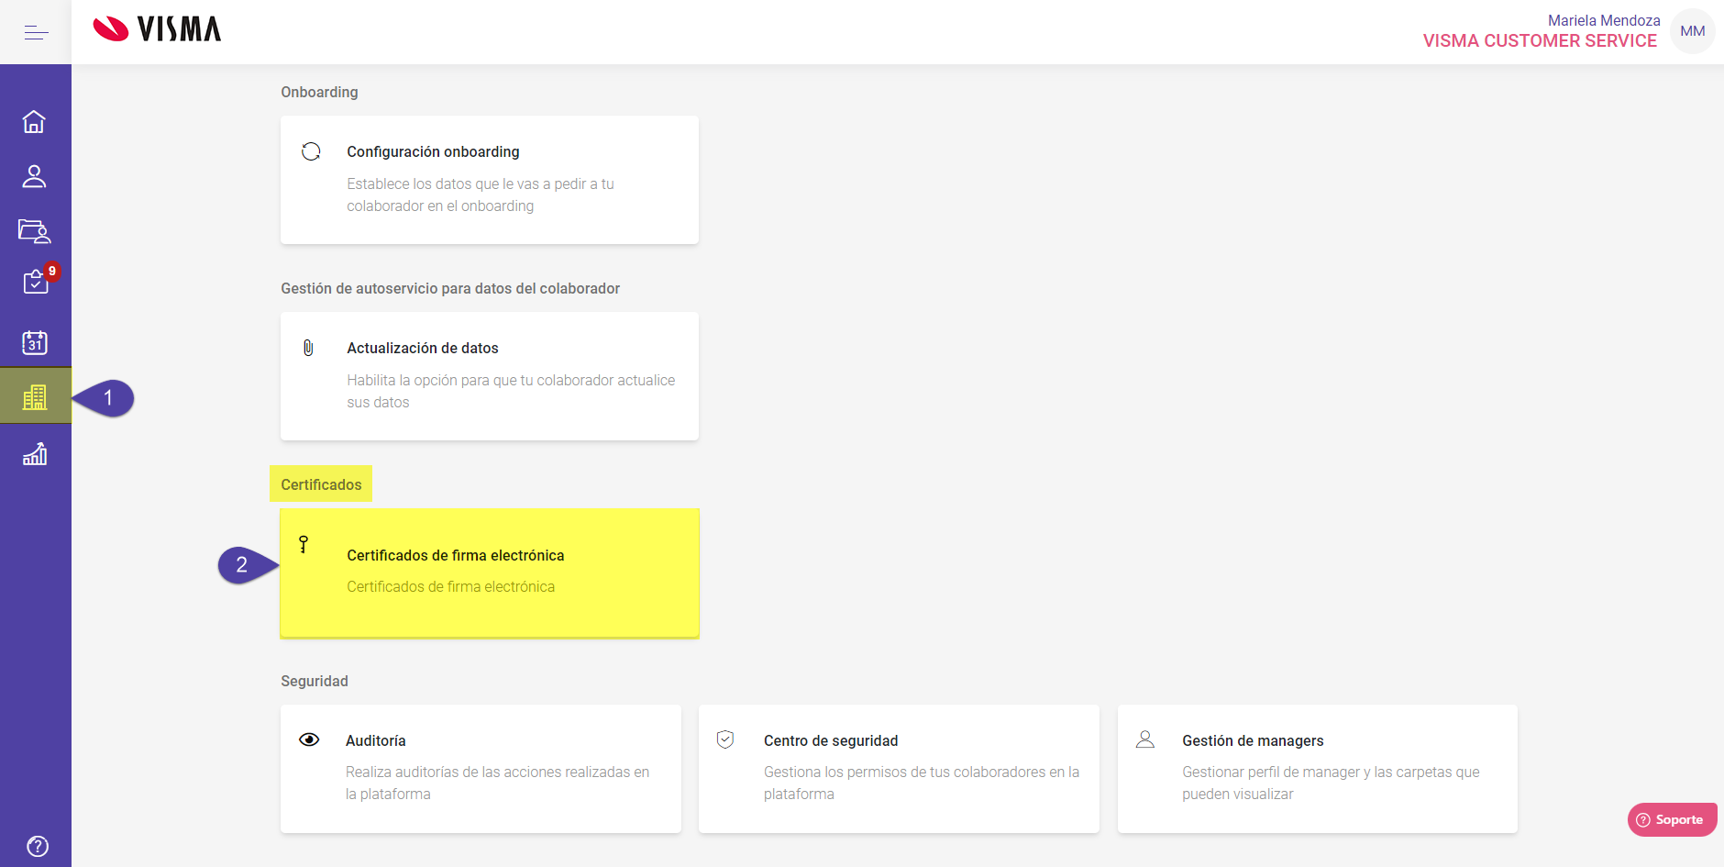Open Certificados de firma electrónica
The width and height of the screenshot is (1724, 867).
pyautogui.click(x=489, y=572)
